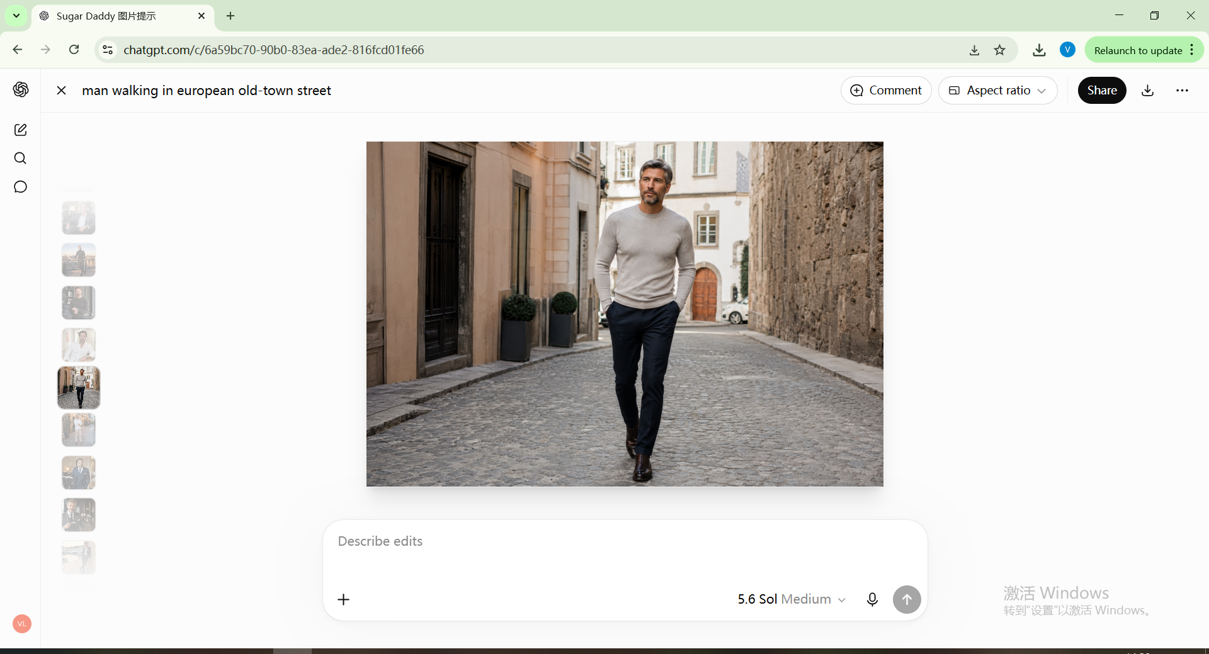Download the generated image
This screenshot has height=654, width=1209.
click(x=1148, y=91)
